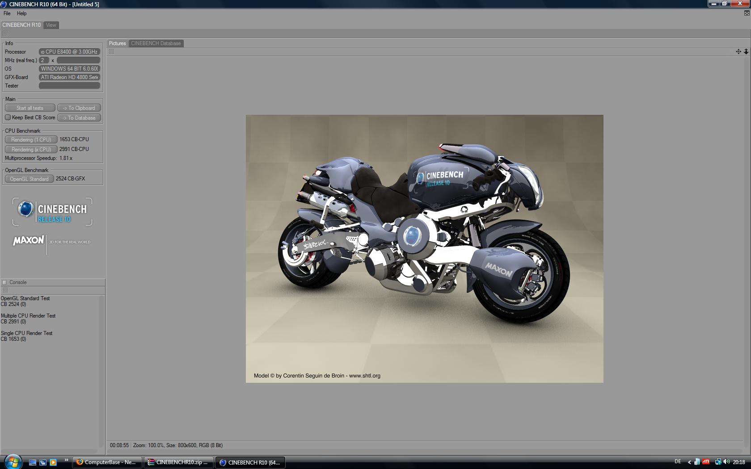The width and height of the screenshot is (751, 469).
Task: Click the 1653 CB-CPU score
Action: pyautogui.click(x=74, y=139)
